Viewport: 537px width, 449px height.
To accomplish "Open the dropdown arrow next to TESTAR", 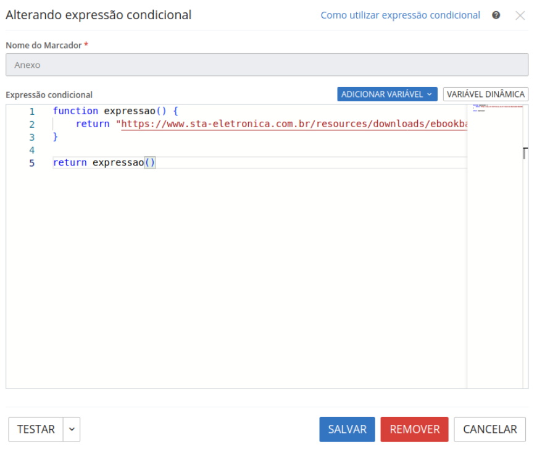I will coord(72,429).
